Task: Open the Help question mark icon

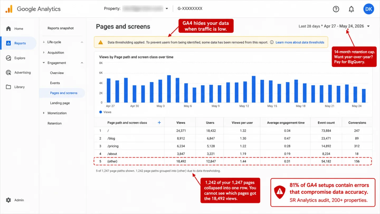Action: (x=336, y=9)
